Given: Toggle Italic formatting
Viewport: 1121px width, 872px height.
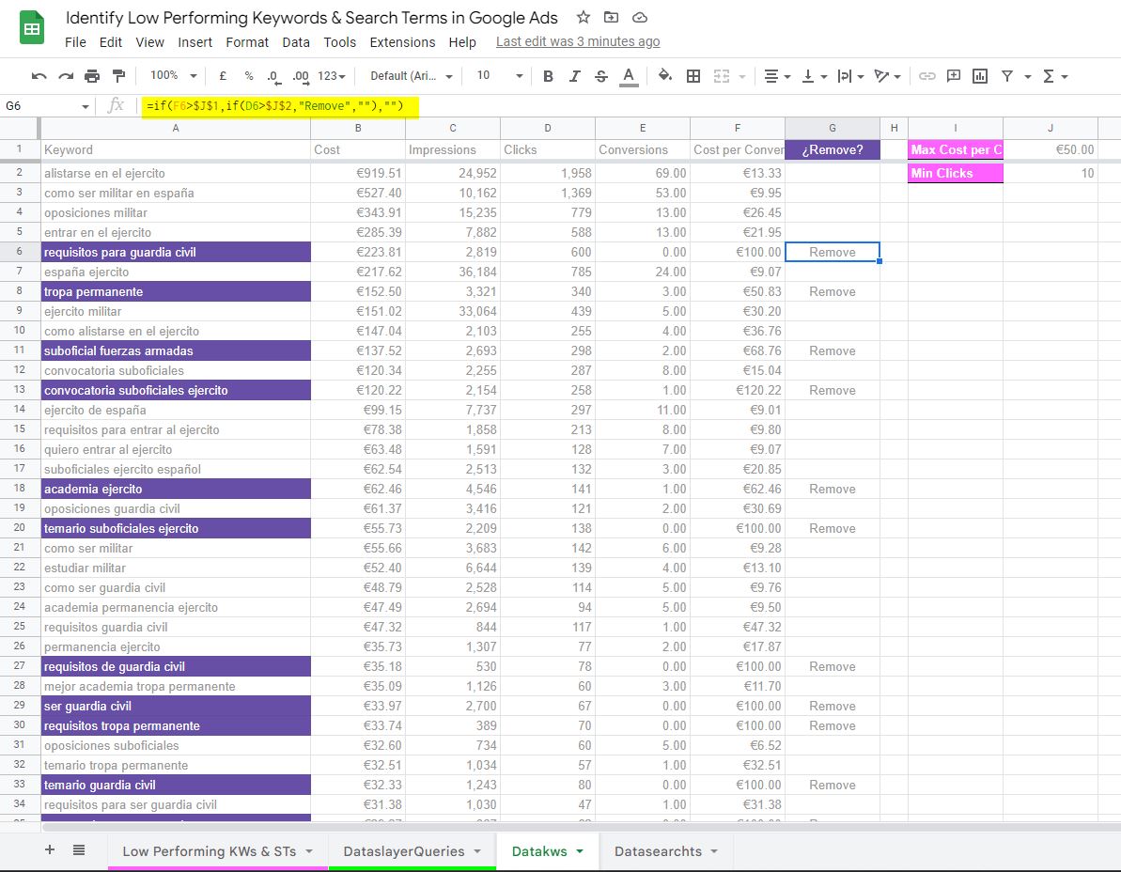Looking at the screenshot, I should click(x=575, y=76).
